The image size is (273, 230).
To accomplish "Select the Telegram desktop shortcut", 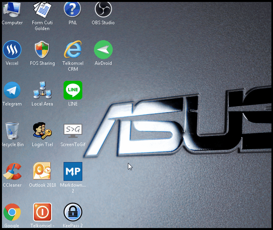I will [x=12, y=90].
